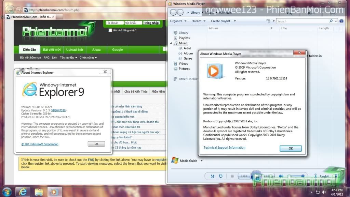The image size is (350, 197).
Task: Click the phienbanmoi.com address bar
Action: (94, 10)
